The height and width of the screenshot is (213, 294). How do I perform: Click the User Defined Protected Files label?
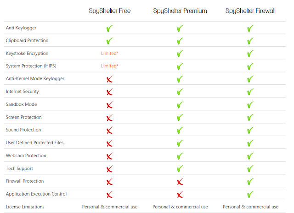(x=34, y=143)
